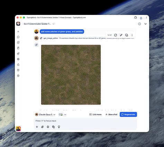
Task: Click the blue Regenerate button
Action: [128, 114]
